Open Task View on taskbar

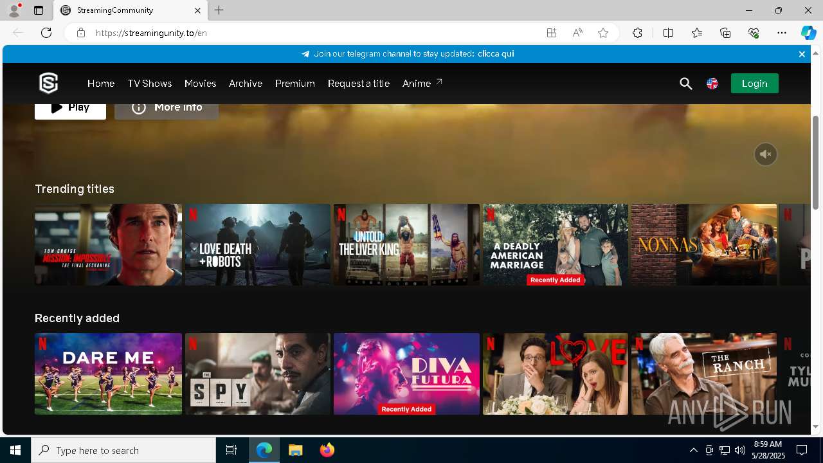click(231, 450)
